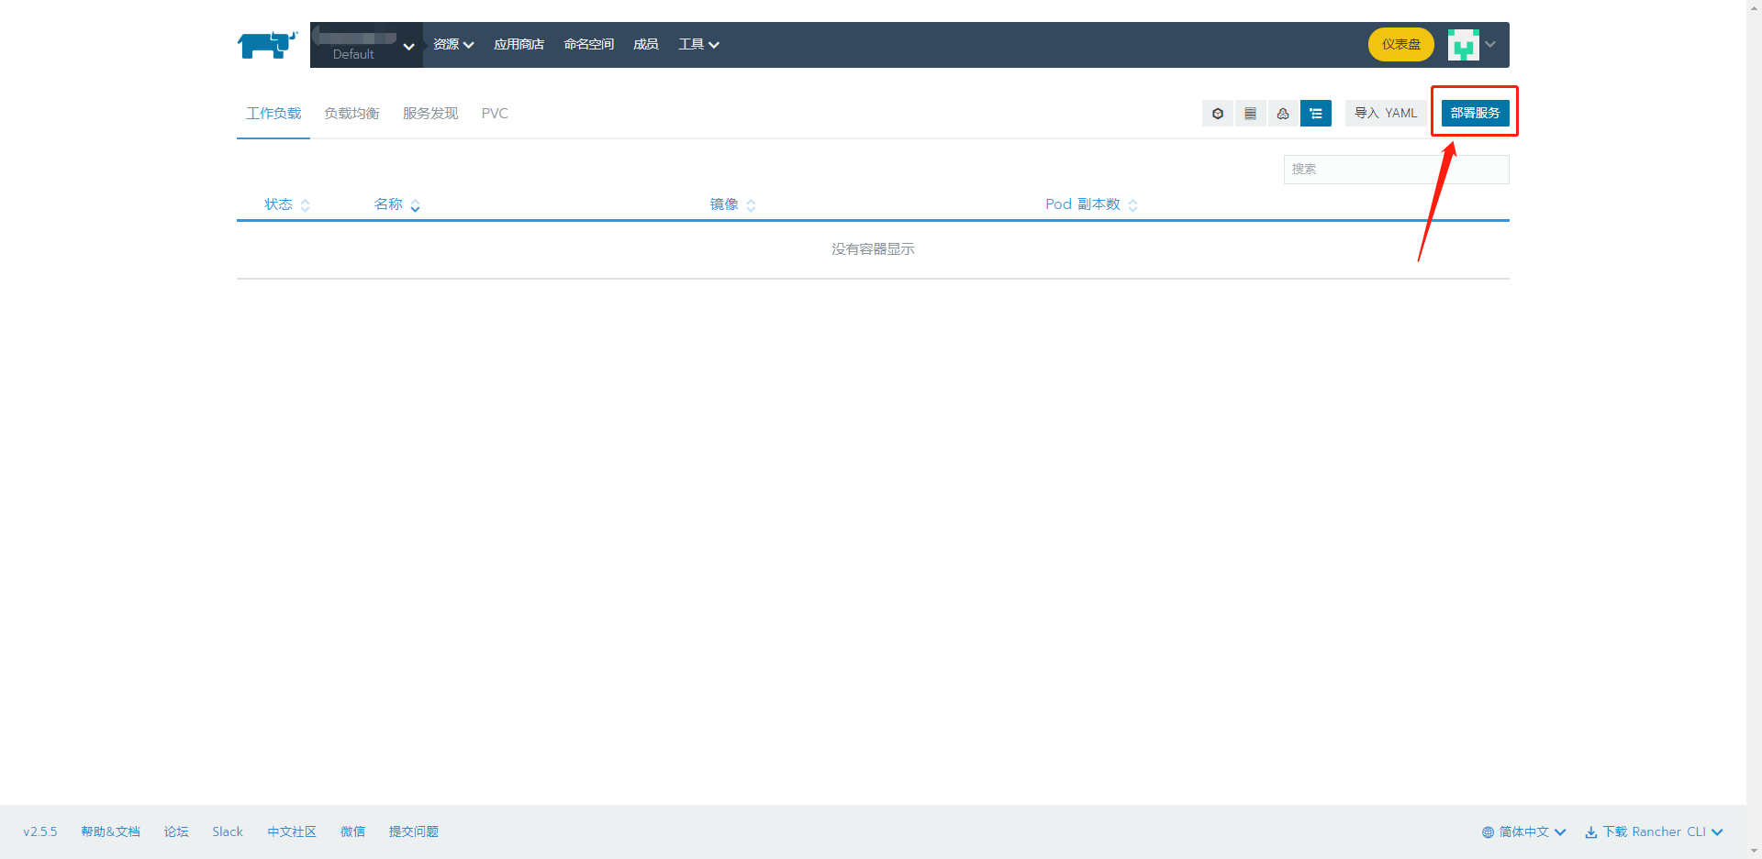Open the Slack footer link

coord(228,832)
